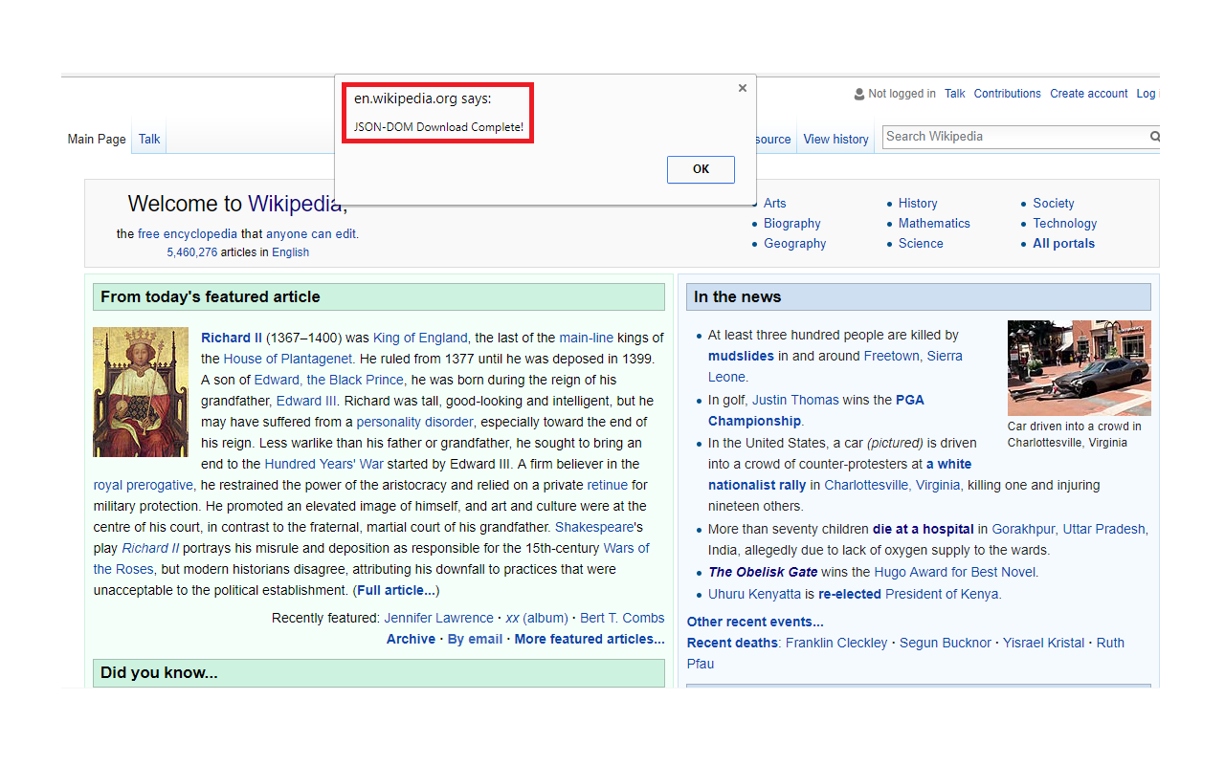Open the Charlottesville car photo thumbnail

[x=1080, y=368]
